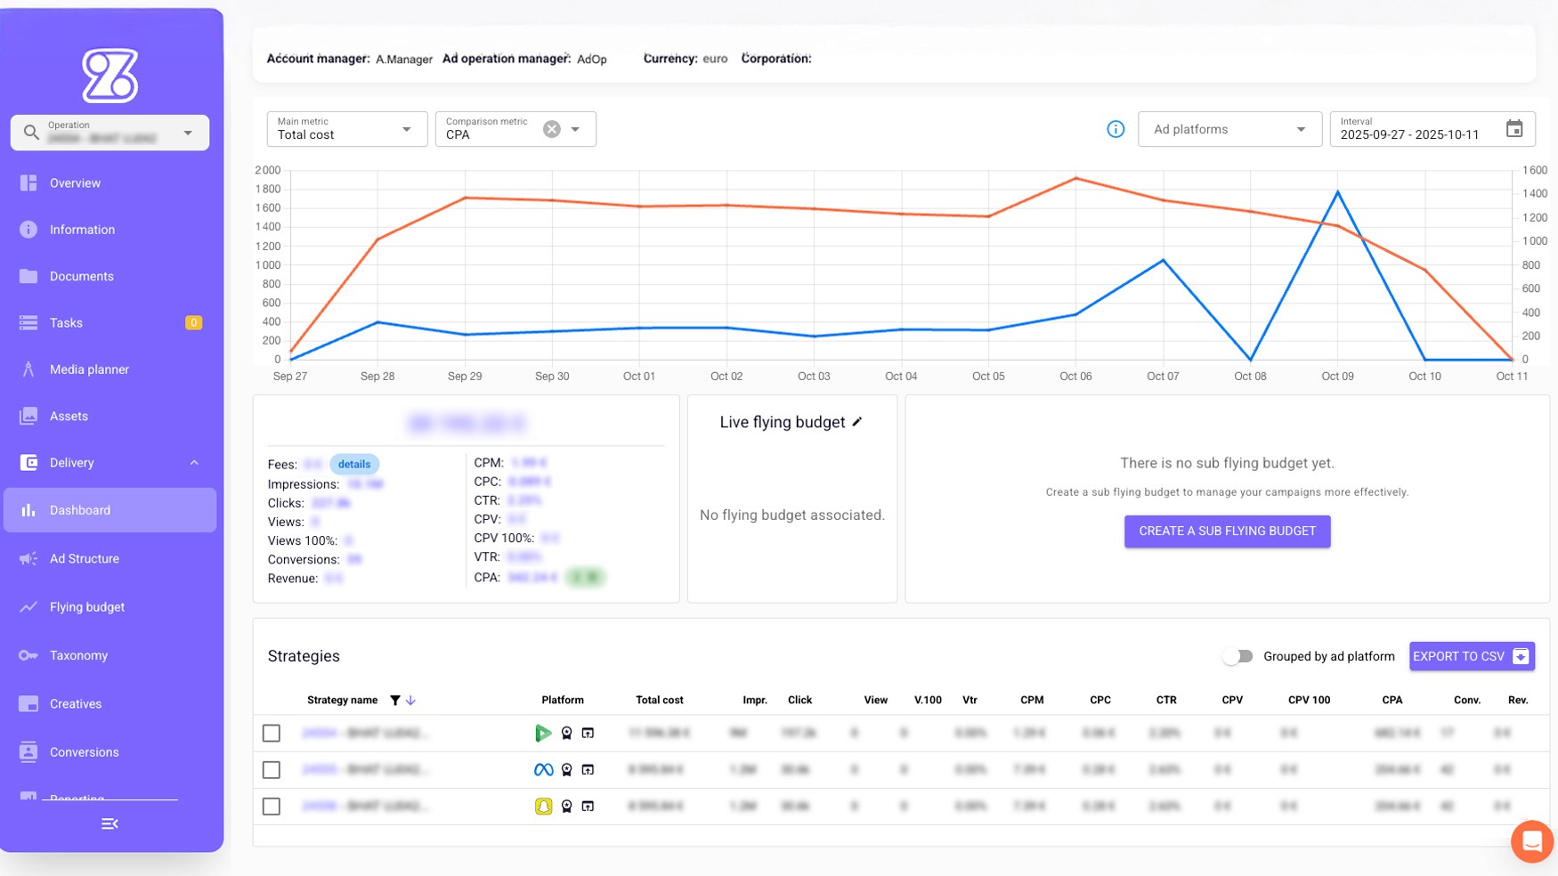This screenshot has width=1558, height=876.
Task: Click the Fees details chip
Action: [354, 464]
